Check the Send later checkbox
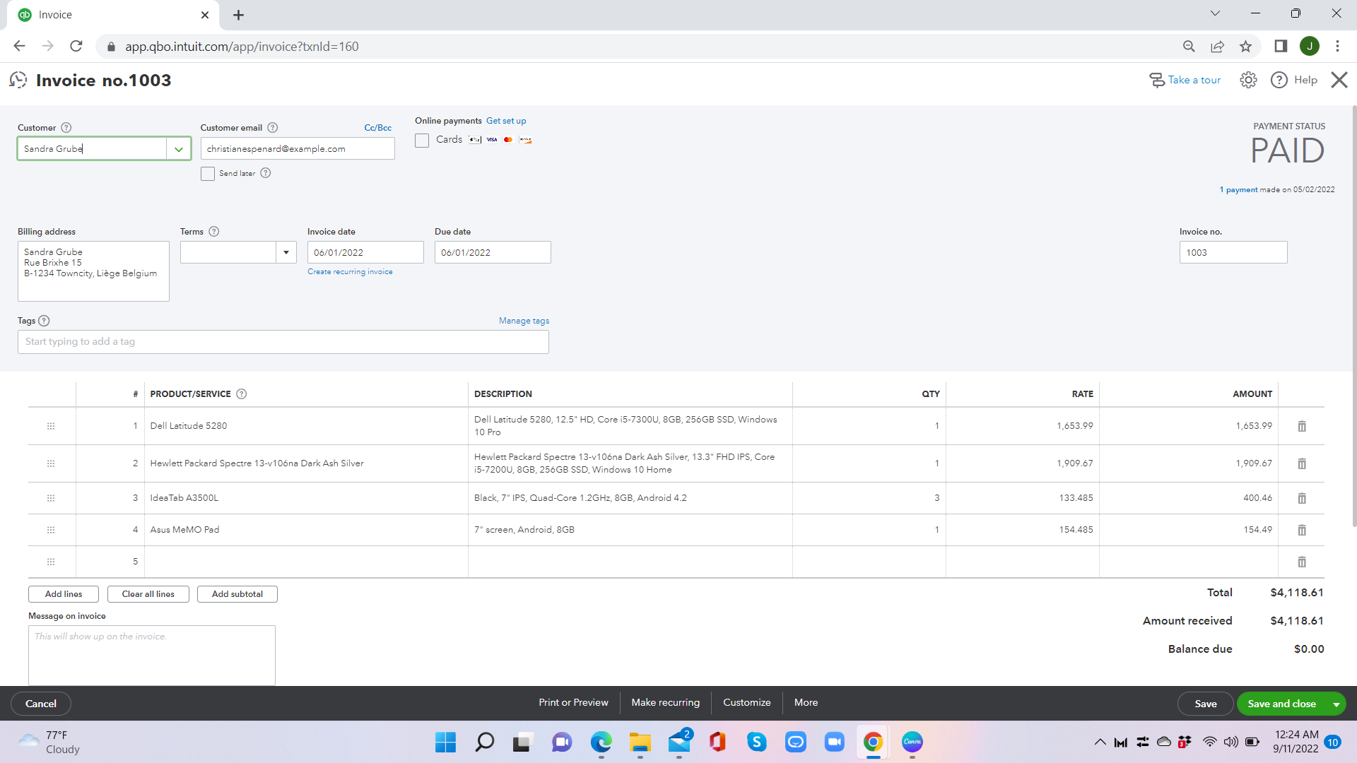This screenshot has width=1357, height=763. [208, 174]
